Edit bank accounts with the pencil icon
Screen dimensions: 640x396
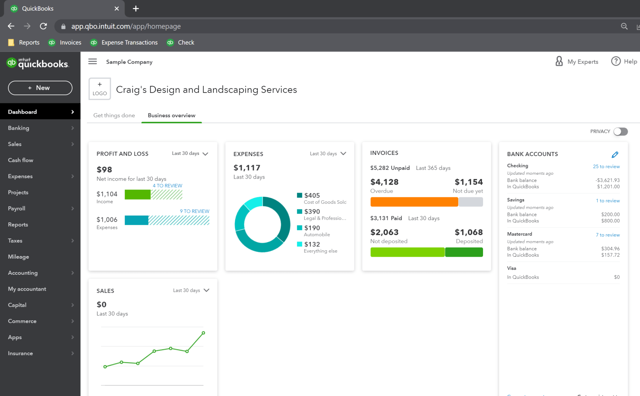point(615,155)
